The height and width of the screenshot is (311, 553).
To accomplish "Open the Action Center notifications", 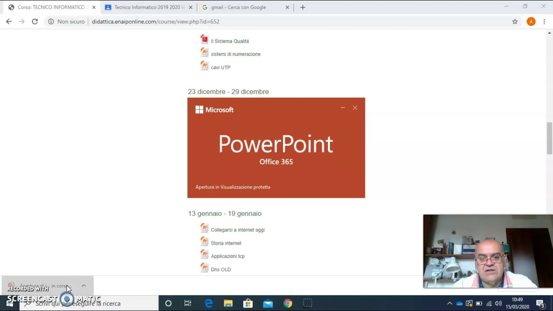I will [540, 303].
